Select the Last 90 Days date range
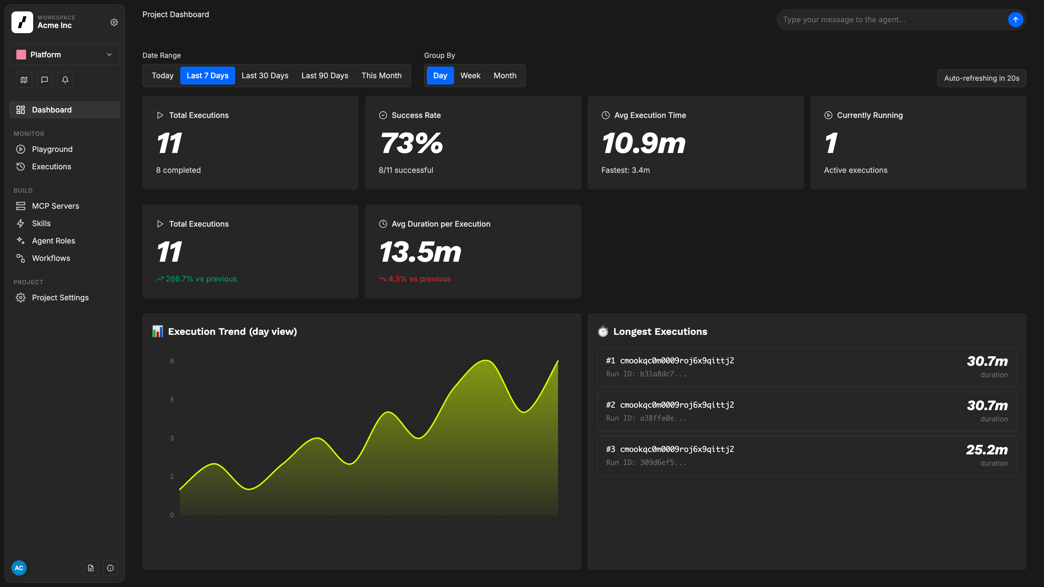This screenshot has height=587, width=1044. [325, 75]
